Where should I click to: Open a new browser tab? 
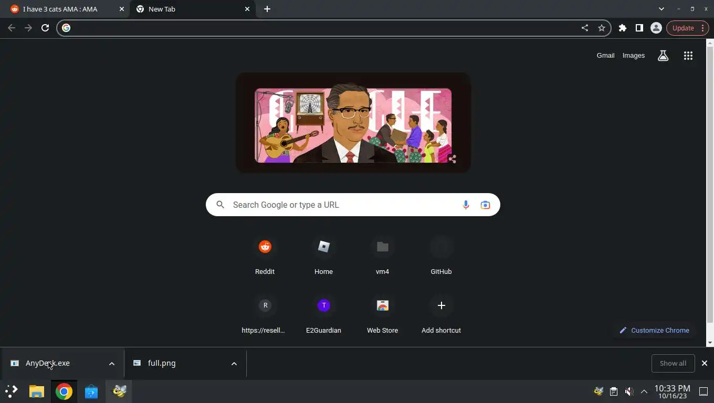tap(267, 9)
